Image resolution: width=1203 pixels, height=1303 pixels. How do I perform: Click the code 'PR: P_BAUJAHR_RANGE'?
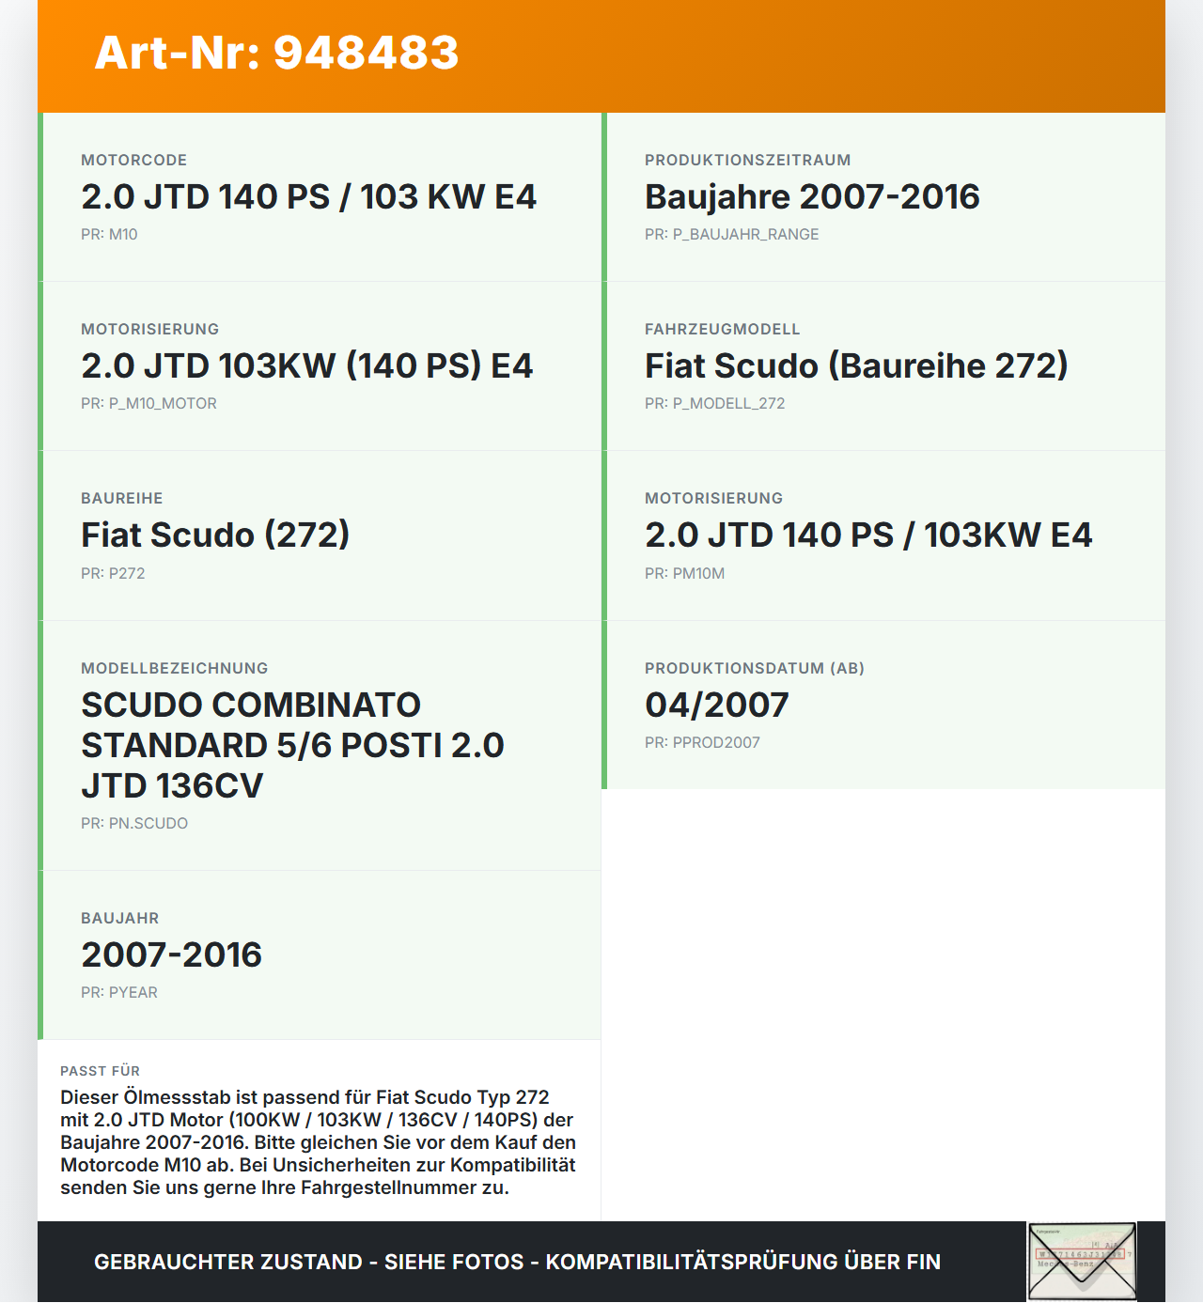(x=732, y=235)
